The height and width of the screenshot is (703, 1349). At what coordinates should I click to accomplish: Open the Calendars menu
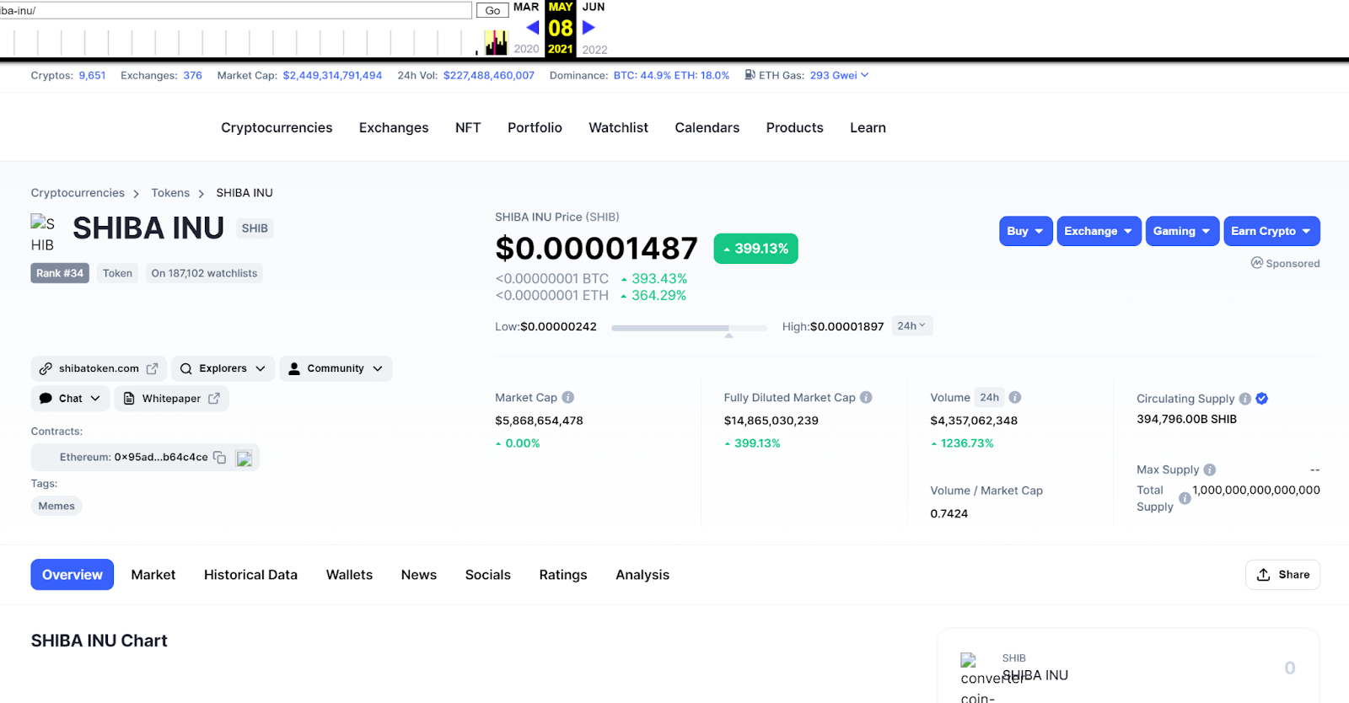pos(707,127)
